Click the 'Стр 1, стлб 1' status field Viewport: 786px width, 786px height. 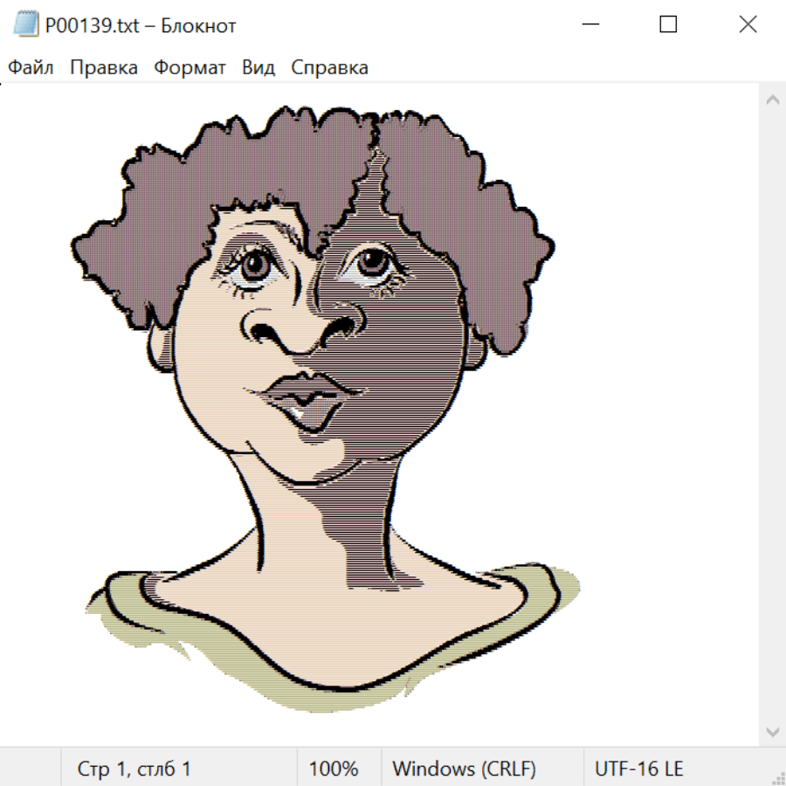pos(134,769)
